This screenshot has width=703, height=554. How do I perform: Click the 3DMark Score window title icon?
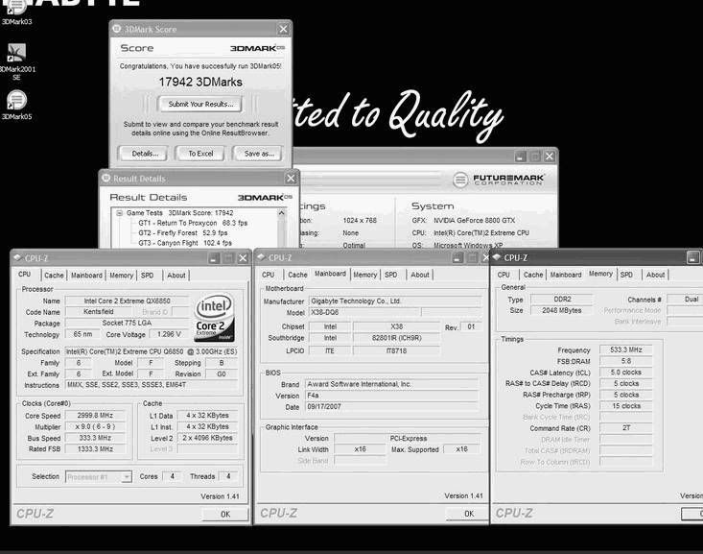[117, 29]
